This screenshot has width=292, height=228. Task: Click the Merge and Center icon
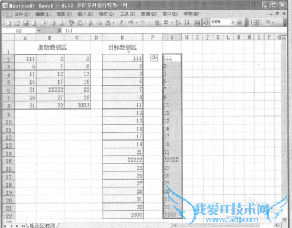[256, 23]
